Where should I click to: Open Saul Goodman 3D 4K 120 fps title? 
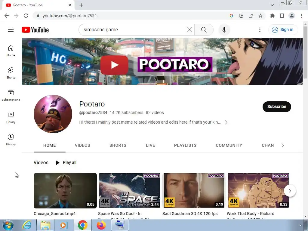click(190, 214)
